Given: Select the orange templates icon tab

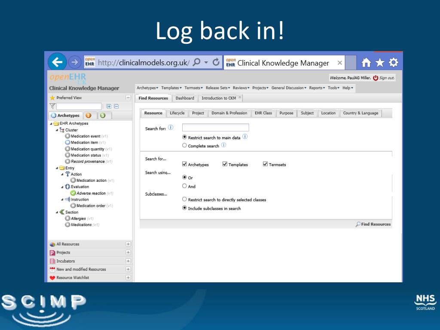Looking at the screenshot, I should [x=89, y=115].
